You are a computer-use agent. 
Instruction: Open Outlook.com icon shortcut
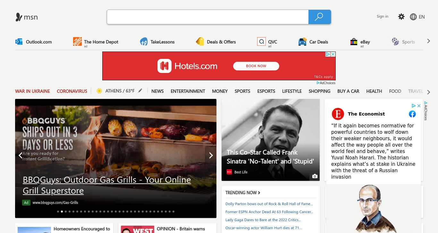click(x=19, y=42)
